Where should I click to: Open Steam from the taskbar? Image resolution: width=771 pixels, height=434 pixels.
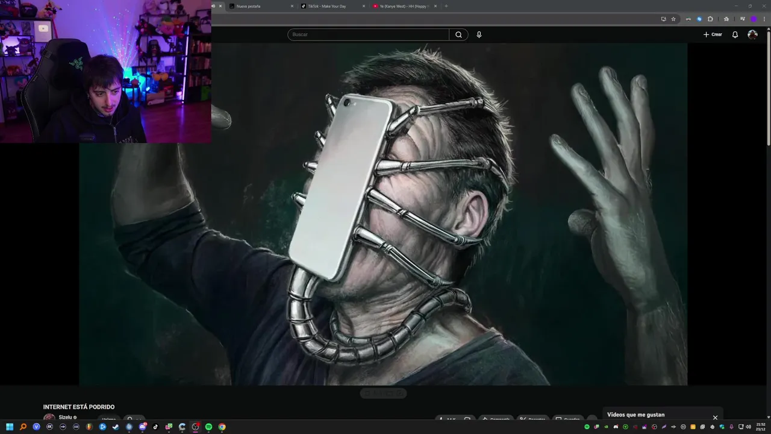pyautogui.click(x=116, y=427)
